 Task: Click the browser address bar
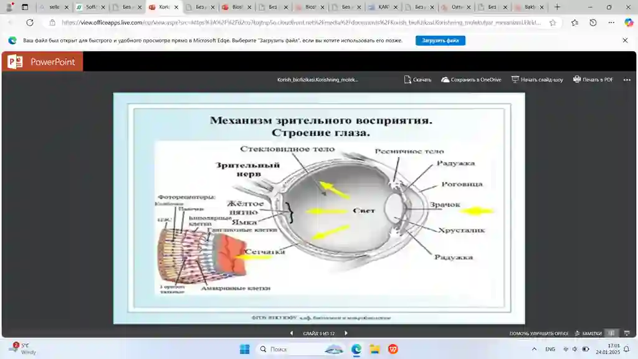pyautogui.click(x=299, y=22)
